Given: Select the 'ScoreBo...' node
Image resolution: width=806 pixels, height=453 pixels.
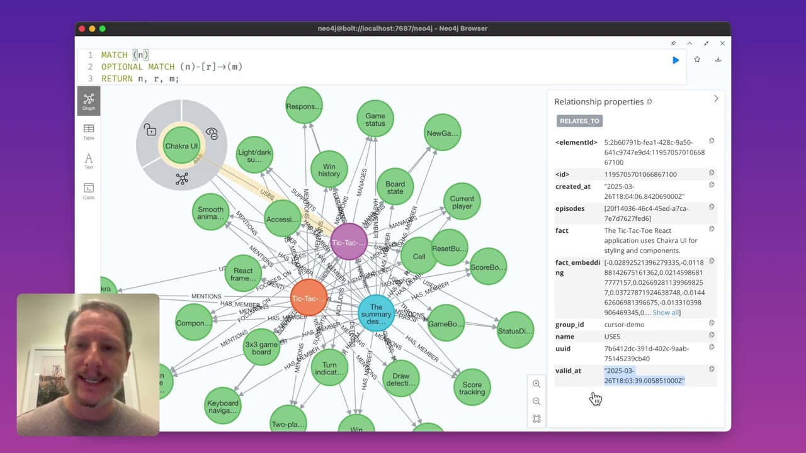Looking at the screenshot, I should pyautogui.click(x=488, y=267).
